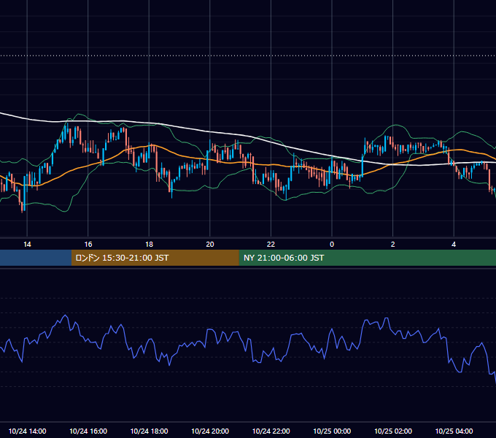Viewport: 496px width, 438px height.
Task: Click the NY 21:00-06:00 JST session bar
Action: (x=367, y=258)
